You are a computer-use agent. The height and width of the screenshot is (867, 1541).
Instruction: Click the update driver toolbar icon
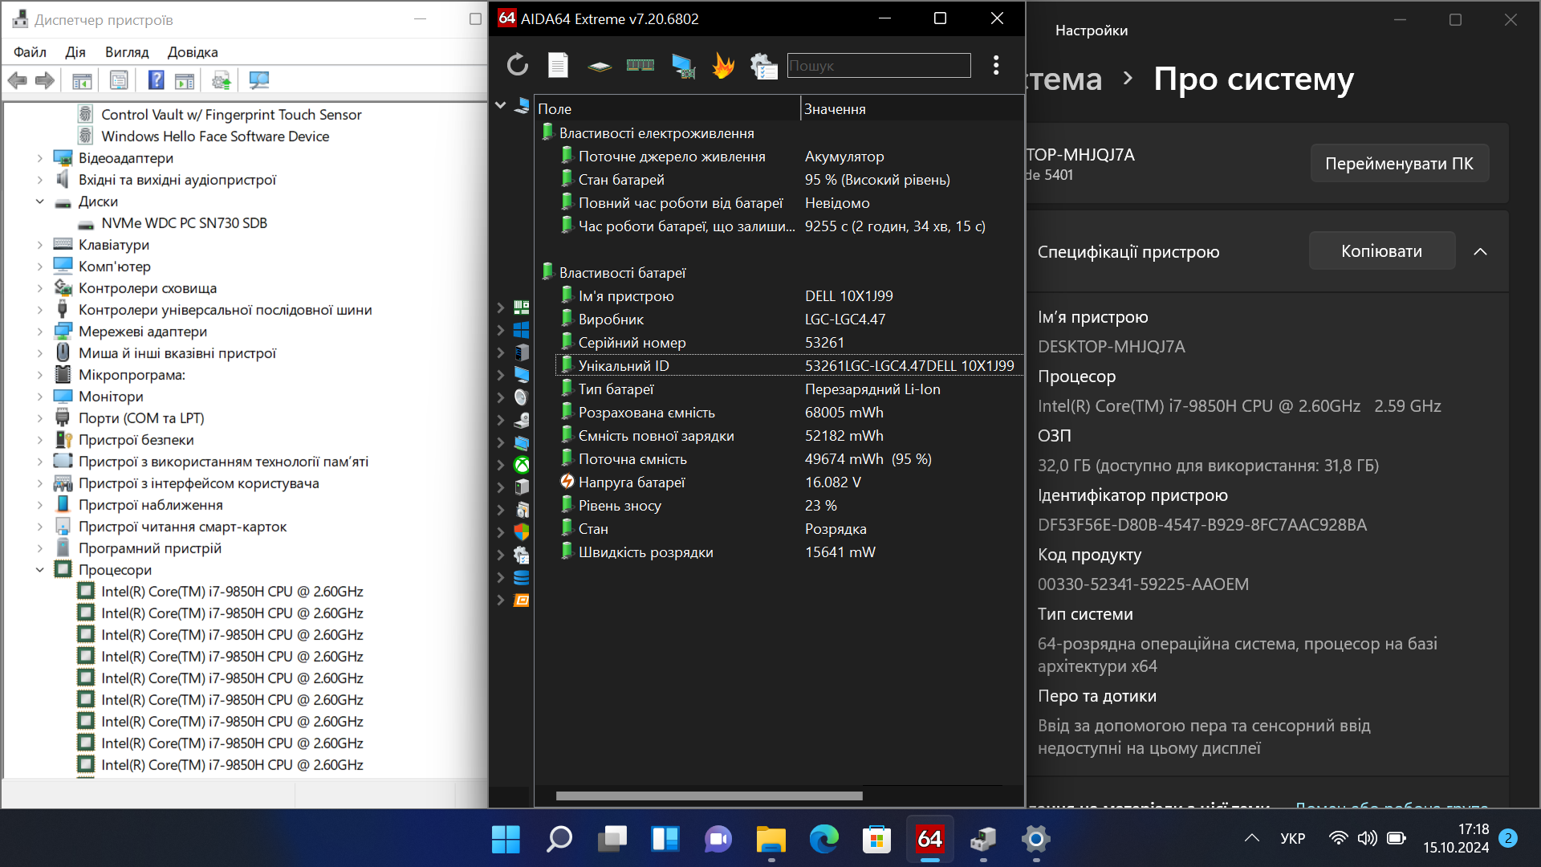click(222, 80)
